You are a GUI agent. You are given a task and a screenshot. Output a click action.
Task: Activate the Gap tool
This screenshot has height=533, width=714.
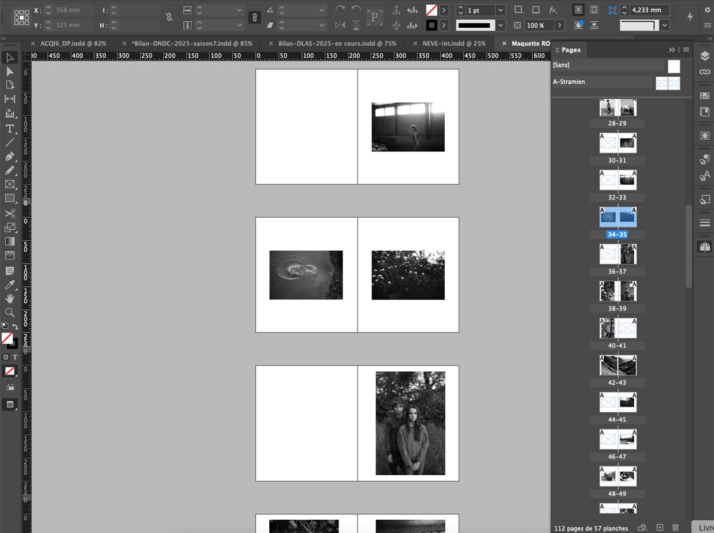coord(10,99)
